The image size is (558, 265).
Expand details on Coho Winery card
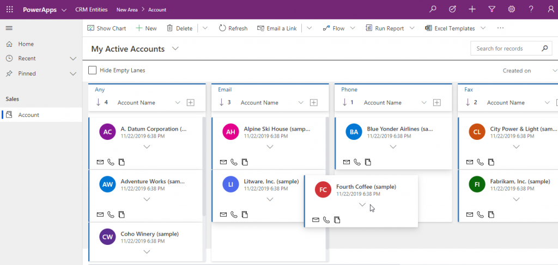[147, 252]
